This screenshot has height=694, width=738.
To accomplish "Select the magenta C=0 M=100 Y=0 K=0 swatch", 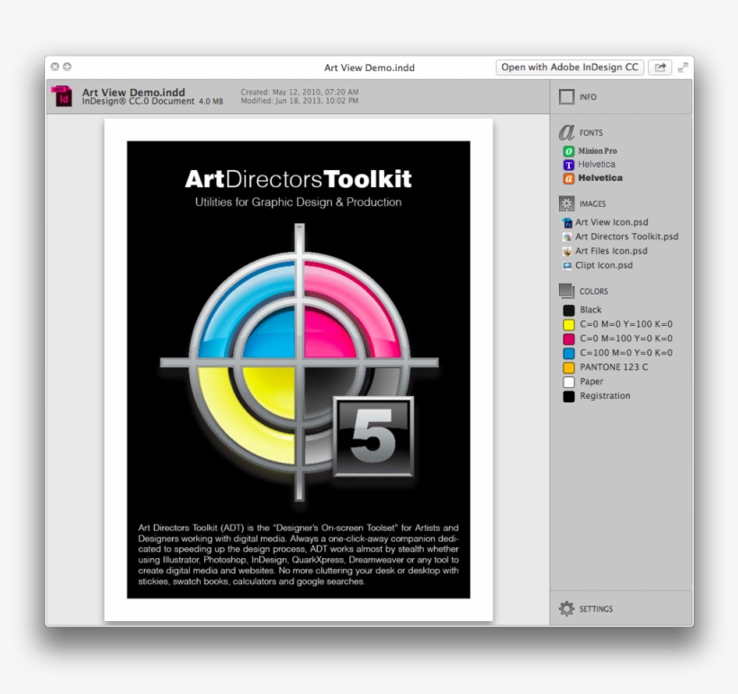I will [x=569, y=339].
